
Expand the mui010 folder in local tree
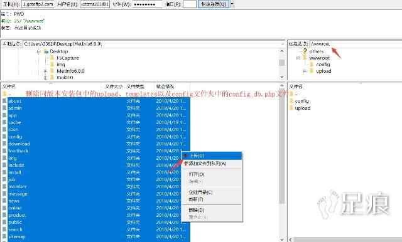point(46,78)
